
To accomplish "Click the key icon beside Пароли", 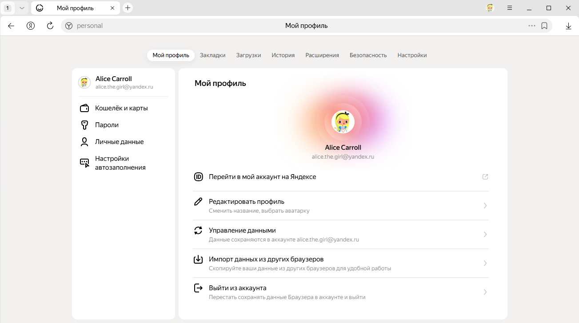I will 84,125.
